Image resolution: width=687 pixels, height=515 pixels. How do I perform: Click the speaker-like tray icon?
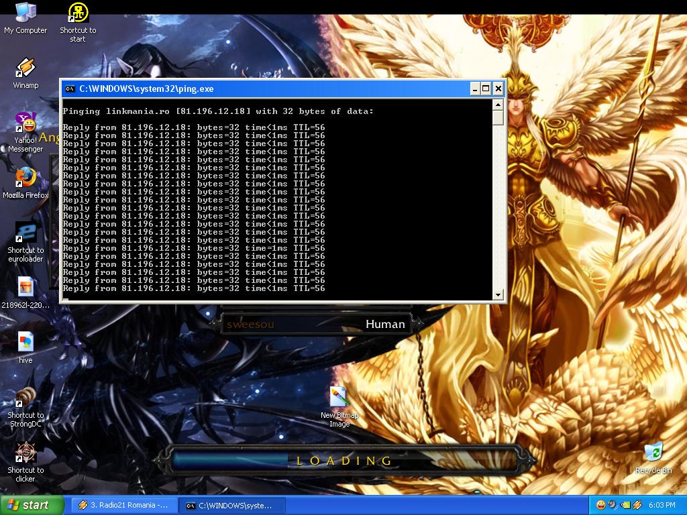(x=613, y=505)
